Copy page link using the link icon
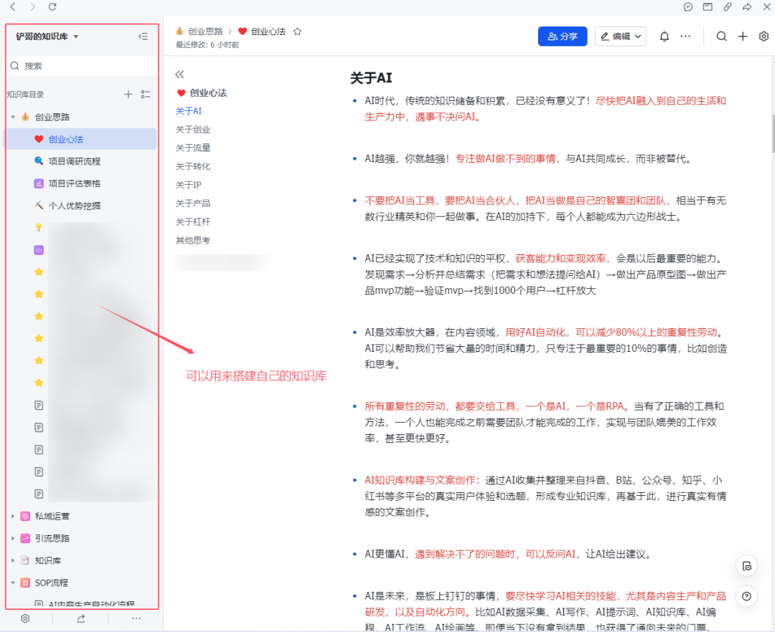This screenshot has height=632, width=775. [x=727, y=7]
